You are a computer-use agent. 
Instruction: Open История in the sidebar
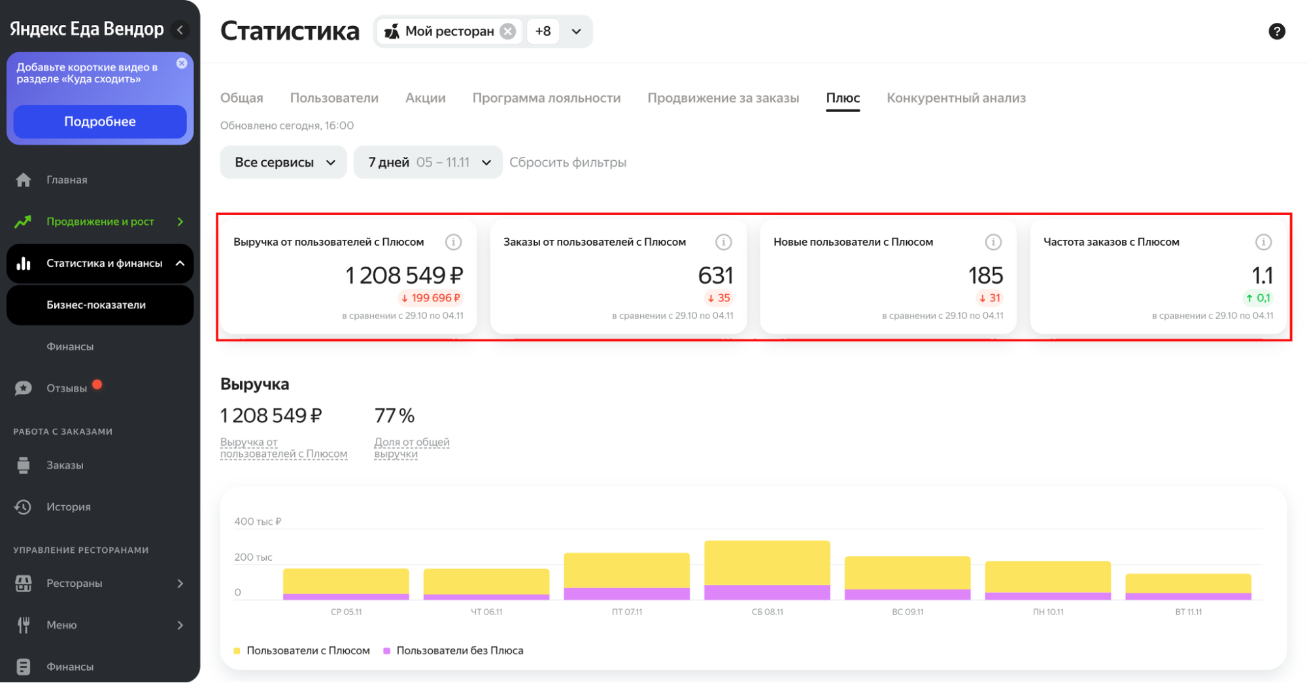click(x=69, y=507)
